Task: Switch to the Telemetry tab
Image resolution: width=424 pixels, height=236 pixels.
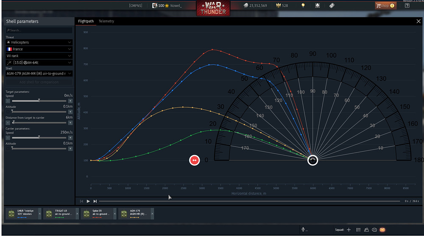Action: click(106, 21)
